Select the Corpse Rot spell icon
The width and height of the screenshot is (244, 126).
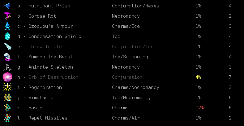click(x=7, y=16)
